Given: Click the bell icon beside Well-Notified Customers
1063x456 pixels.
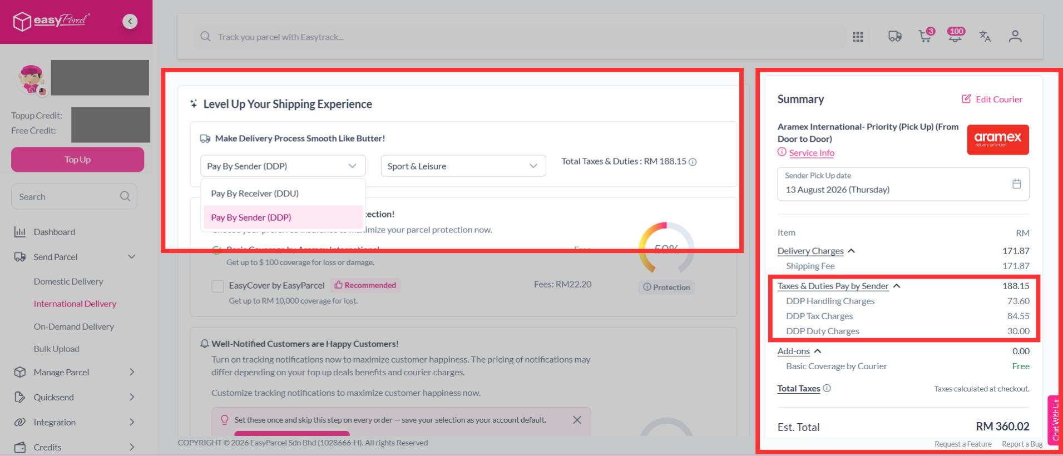Looking at the screenshot, I should click(204, 344).
